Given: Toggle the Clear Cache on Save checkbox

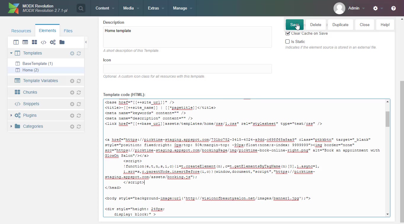Looking at the screenshot, I should pyautogui.click(x=288, y=33).
